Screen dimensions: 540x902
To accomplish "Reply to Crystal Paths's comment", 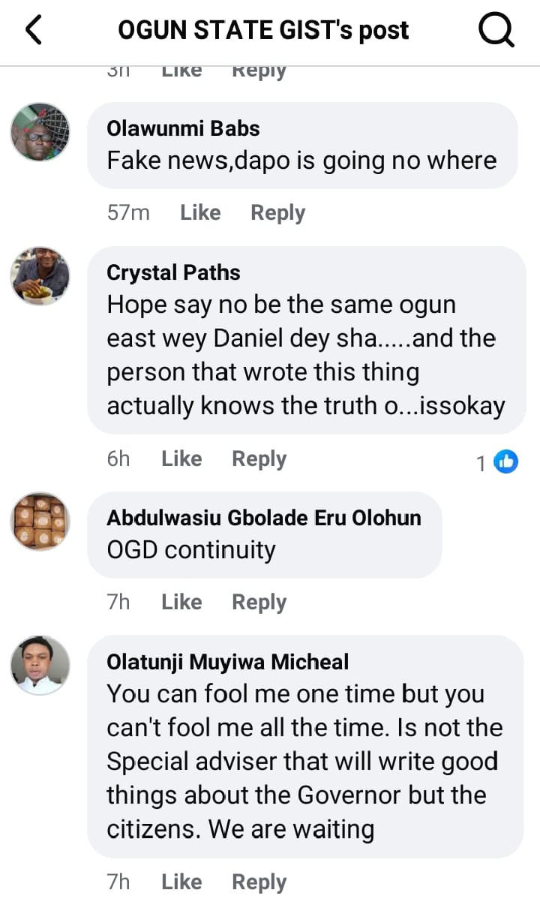I will coord(259,459).
